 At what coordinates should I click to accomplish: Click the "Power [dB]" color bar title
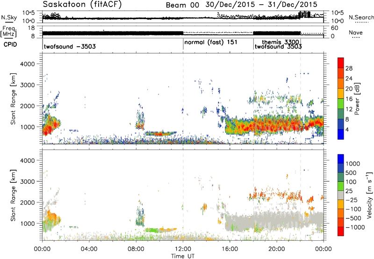[357, 99]
